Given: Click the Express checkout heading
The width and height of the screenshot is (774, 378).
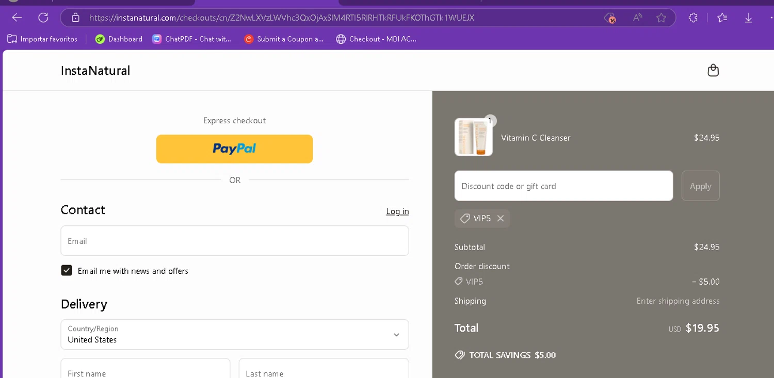Looking at the screenshot, I should (x=235, y=121).
